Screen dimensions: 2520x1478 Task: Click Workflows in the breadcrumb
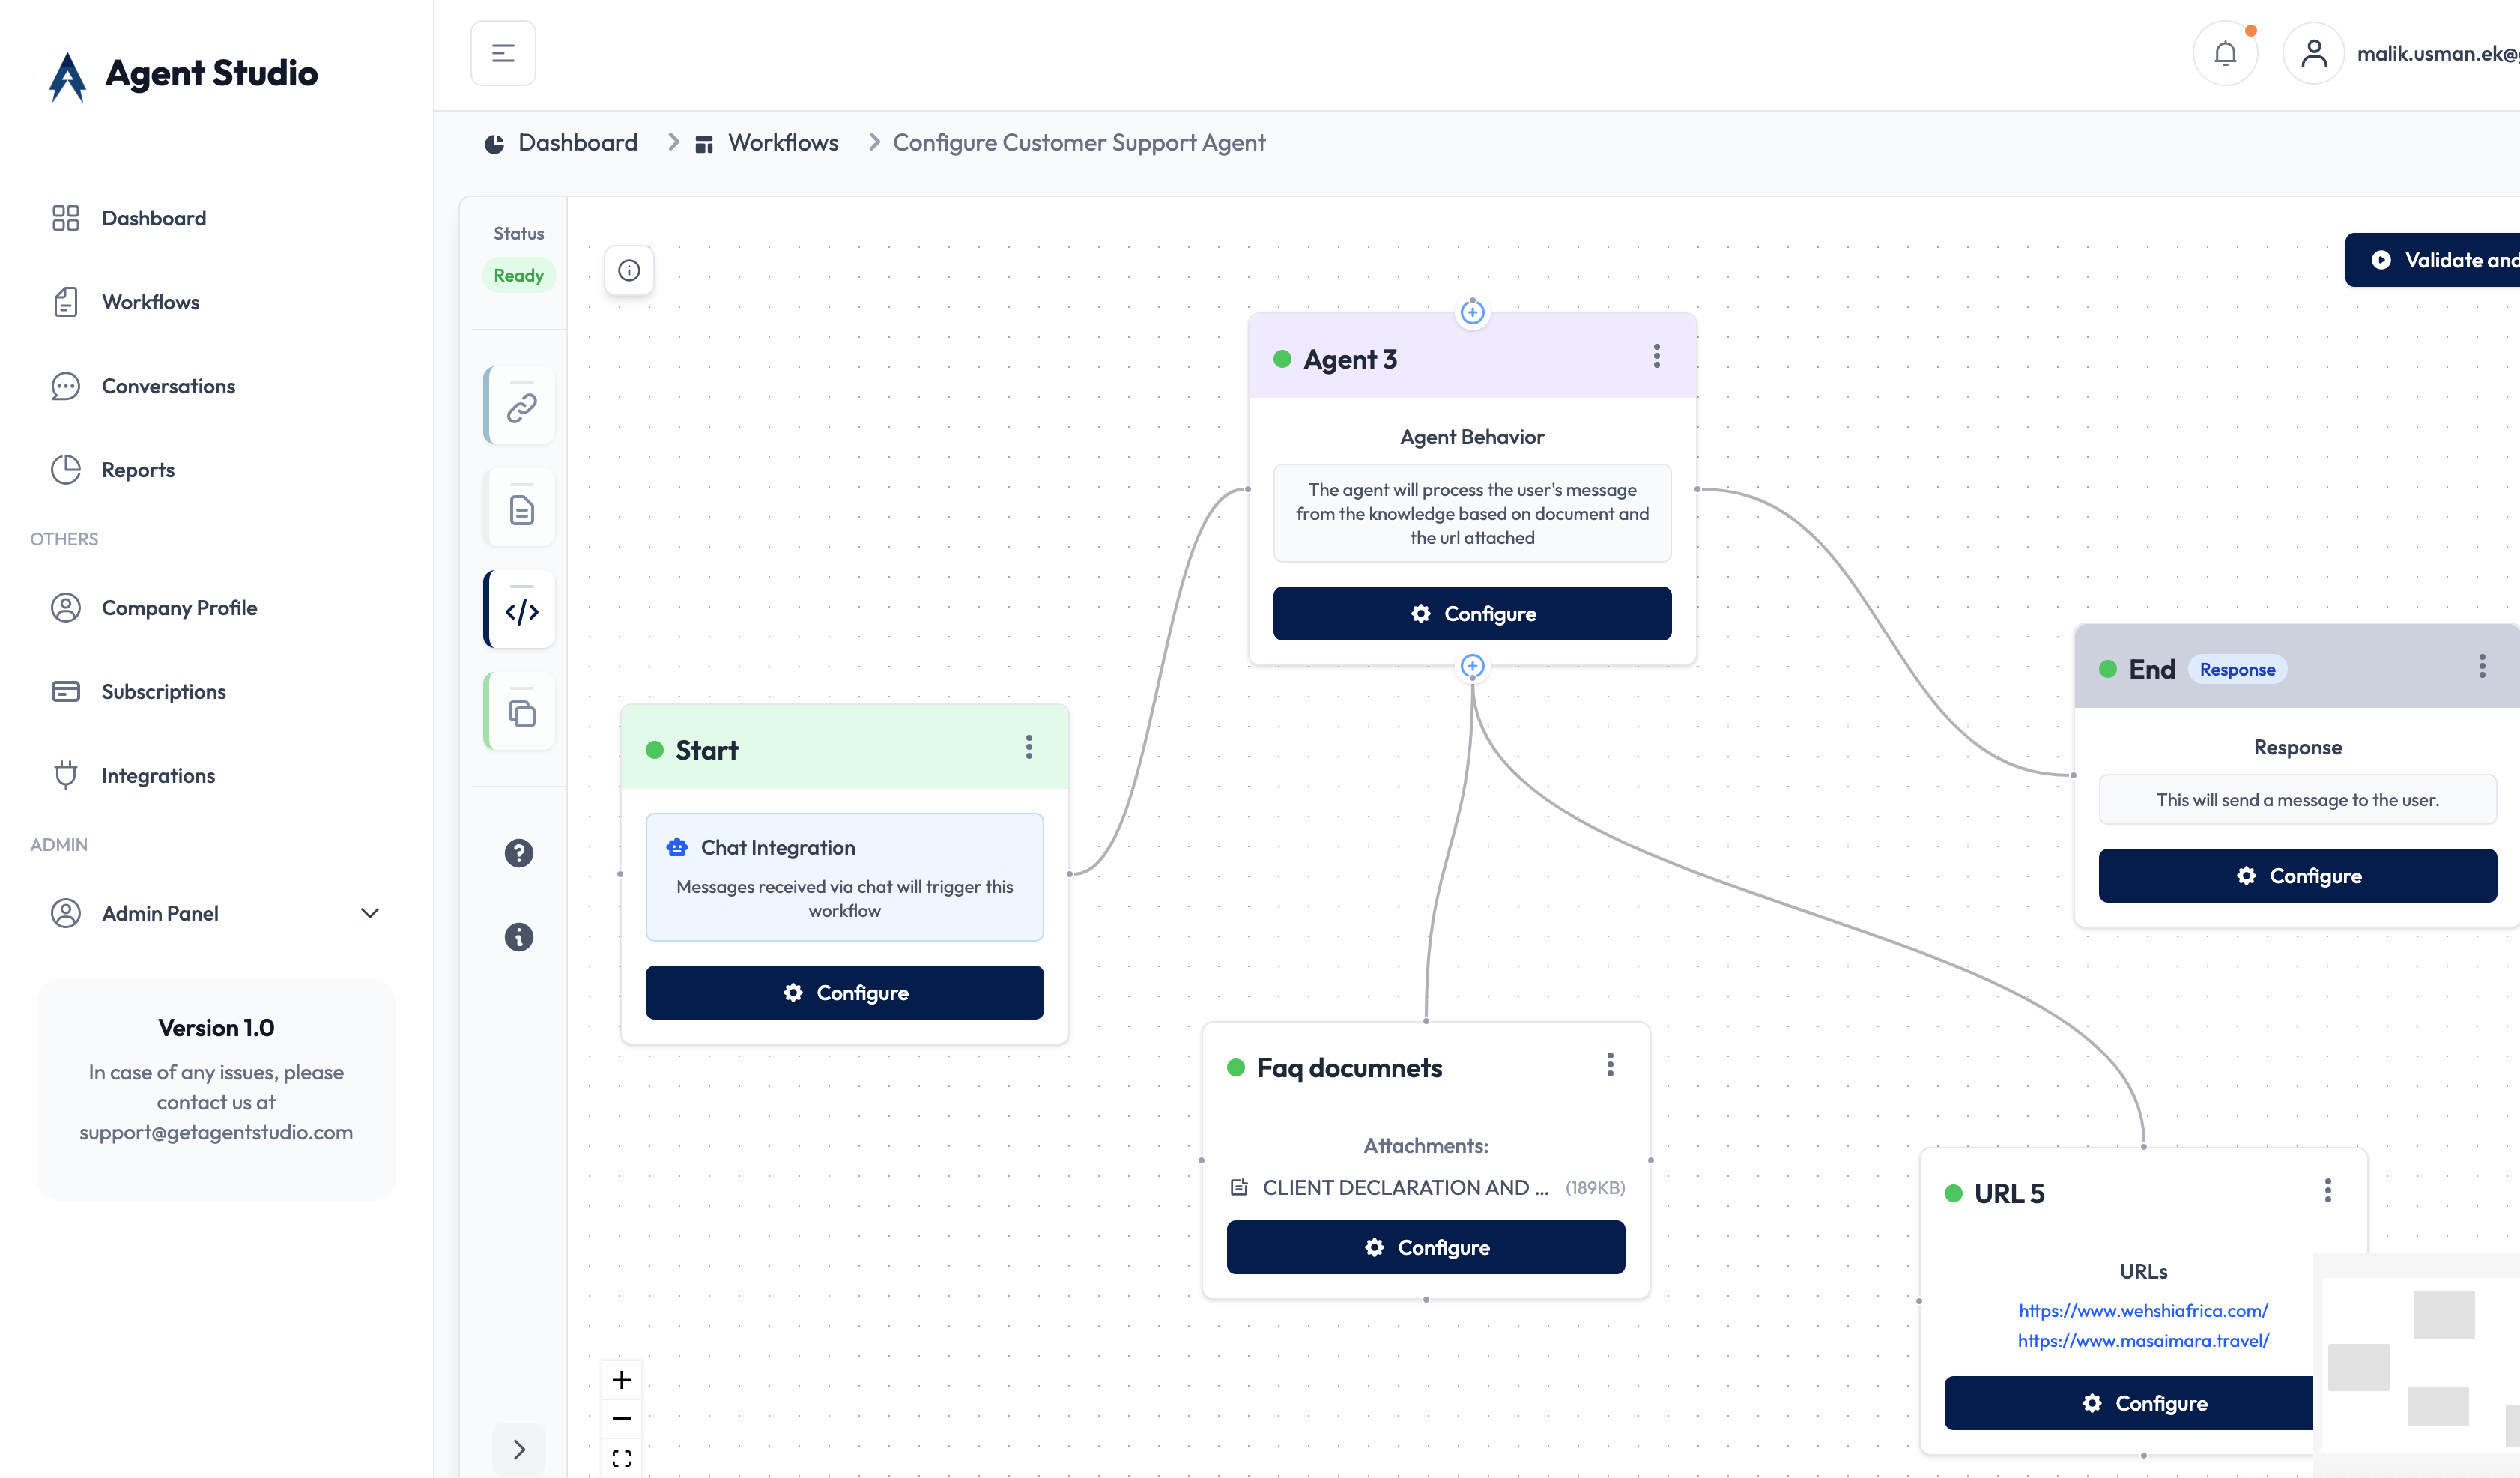(x=782, y=143)
